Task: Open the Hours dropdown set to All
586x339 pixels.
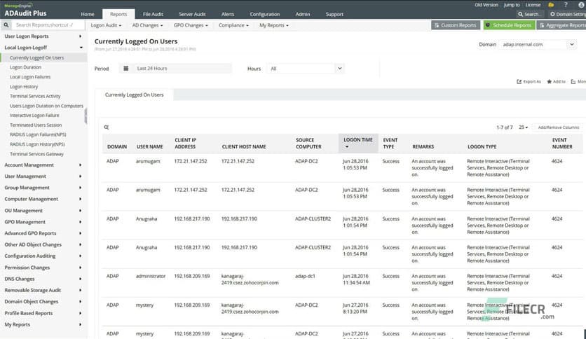Action: (x=306, y=69)
